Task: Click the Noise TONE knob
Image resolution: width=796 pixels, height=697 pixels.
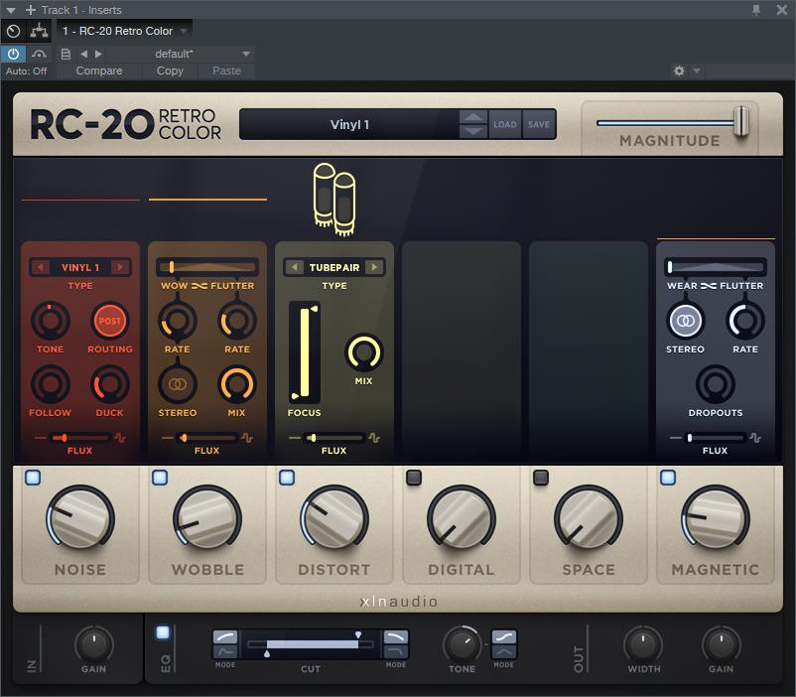Action: coord(51,321)
